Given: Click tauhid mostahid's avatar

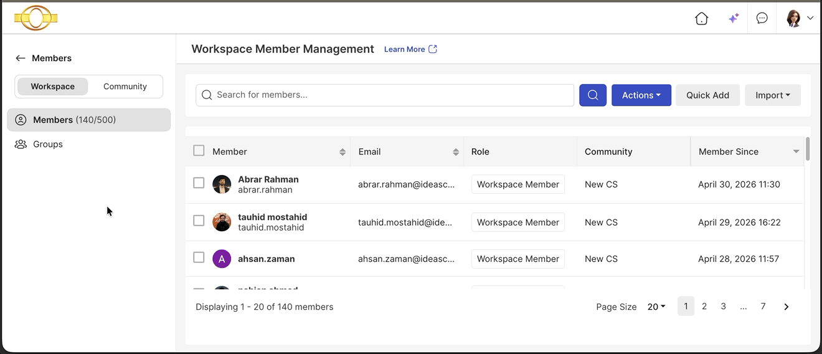Looking at the screenshot, I should coord(222,222).
